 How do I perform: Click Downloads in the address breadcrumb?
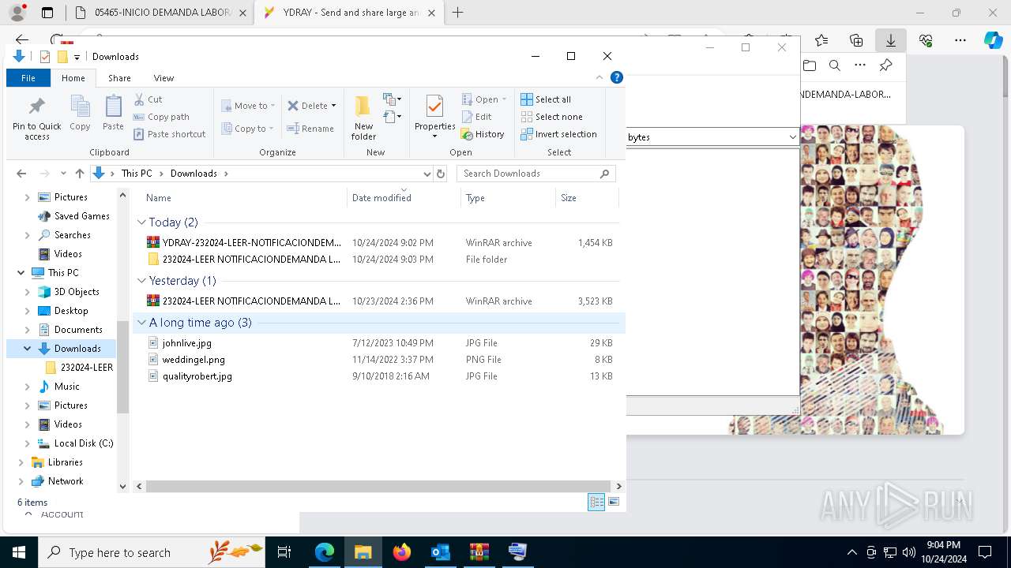click(x=194, y=174)
